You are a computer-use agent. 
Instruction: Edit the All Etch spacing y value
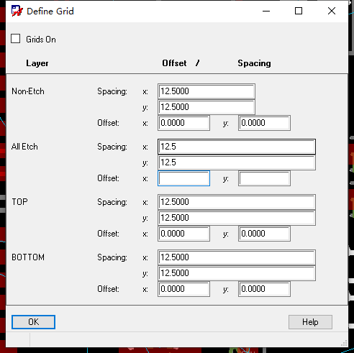(237, 162)
